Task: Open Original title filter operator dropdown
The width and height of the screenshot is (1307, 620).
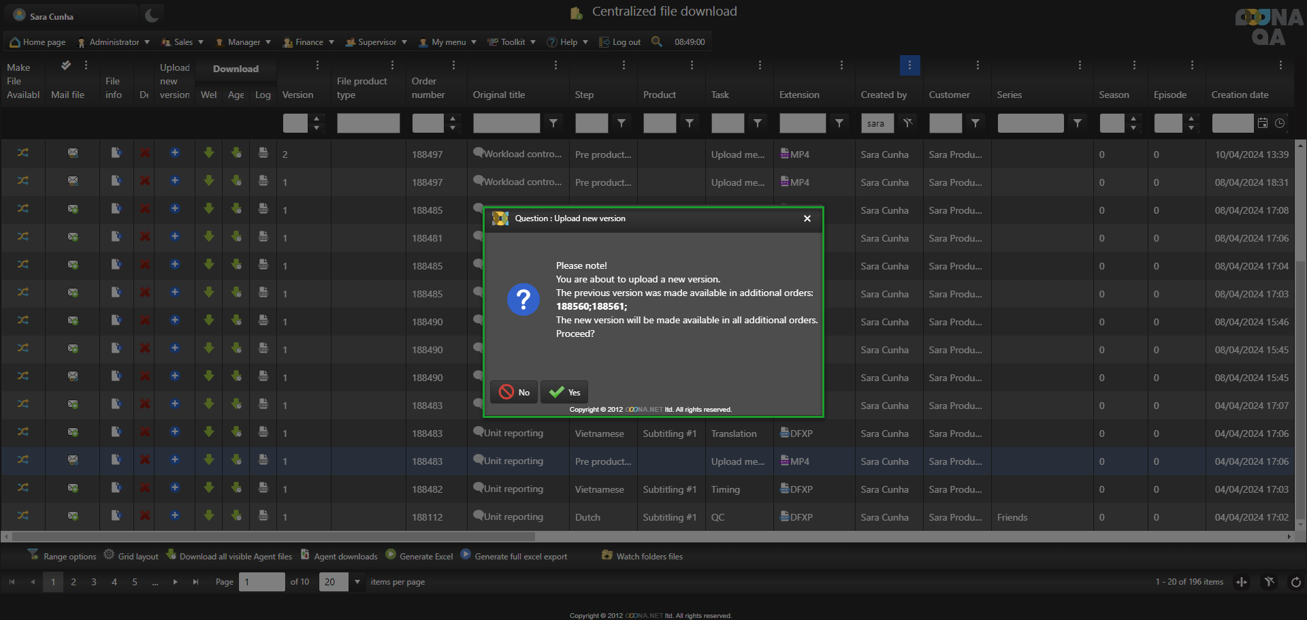Action: tap(553, 123)
